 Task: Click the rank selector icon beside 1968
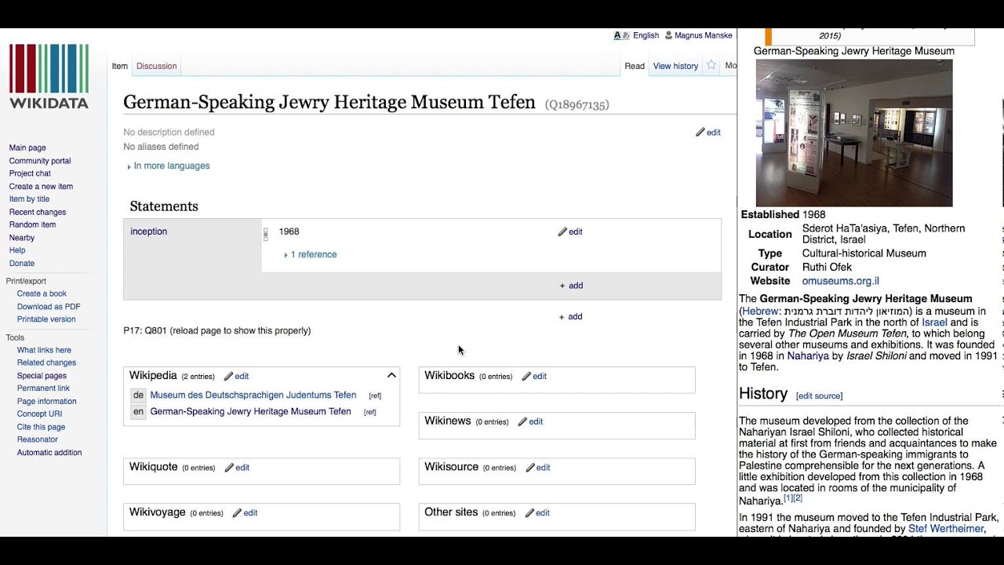(x=266, y=234)
